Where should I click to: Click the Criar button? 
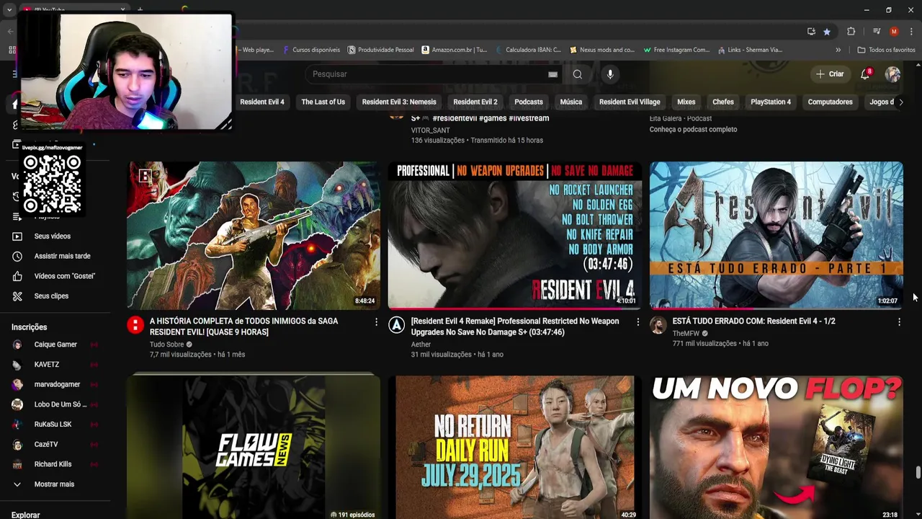click(x=830, y=74)
